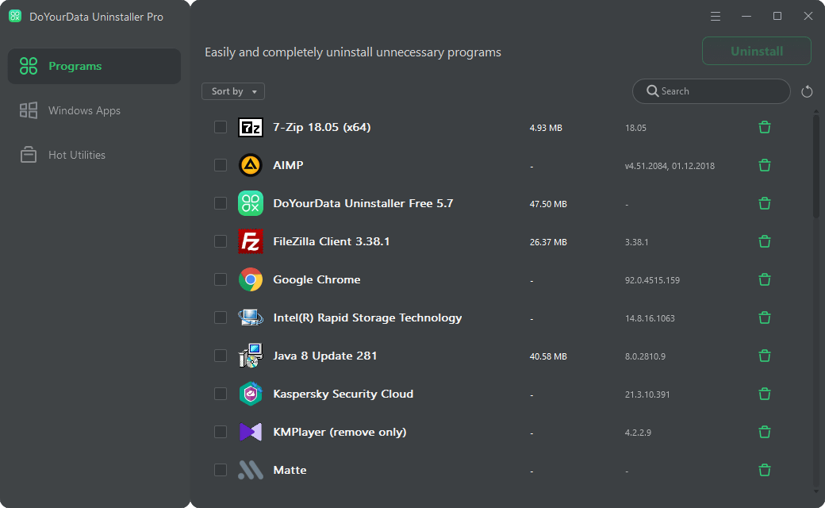Image resolution: width=825 pixels, height=508 pixels.
Task: Click the search magnifier icon
Action: pyautogui.click(x=652, y=91)
